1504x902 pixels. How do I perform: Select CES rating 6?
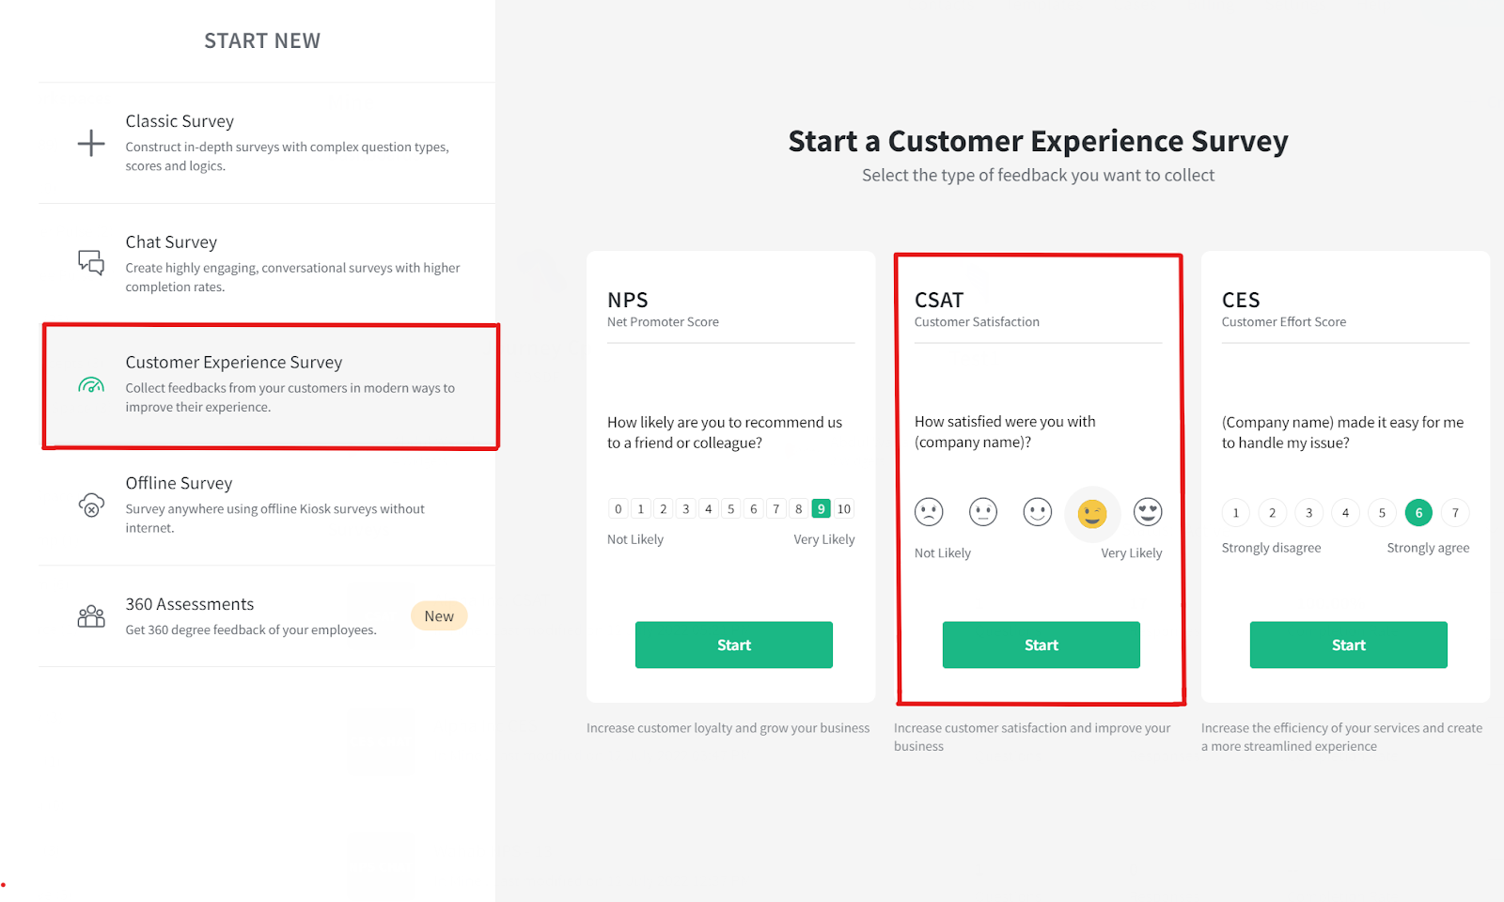[1418, 513]
